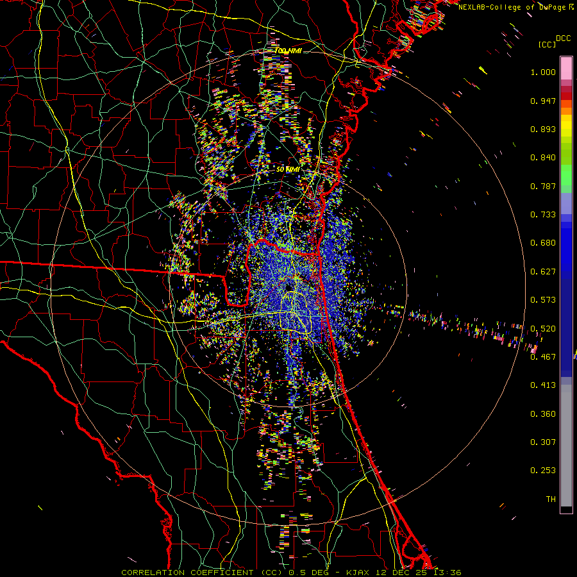
Task: Pick the pink swatch at the scale top
Action: pos(566,69)
